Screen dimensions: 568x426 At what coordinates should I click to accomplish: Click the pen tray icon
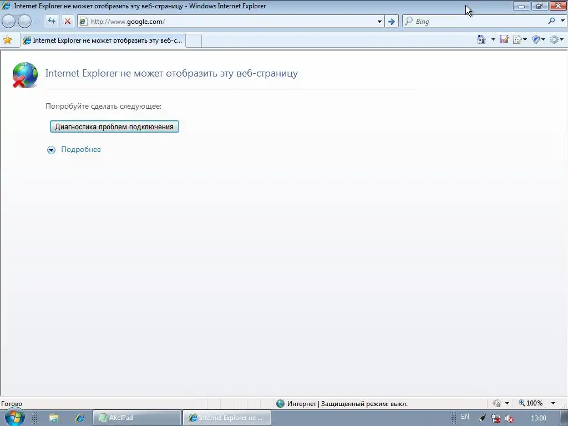point(482,418)
